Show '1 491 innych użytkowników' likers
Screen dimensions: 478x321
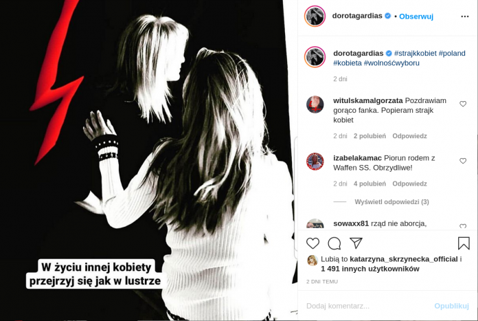(370, 269)
